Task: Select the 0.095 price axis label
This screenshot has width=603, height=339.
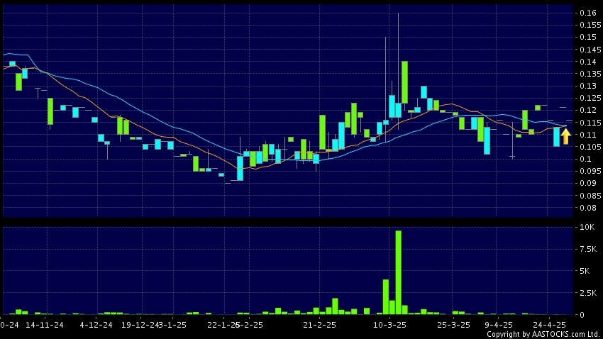Action: pos(590,171)
